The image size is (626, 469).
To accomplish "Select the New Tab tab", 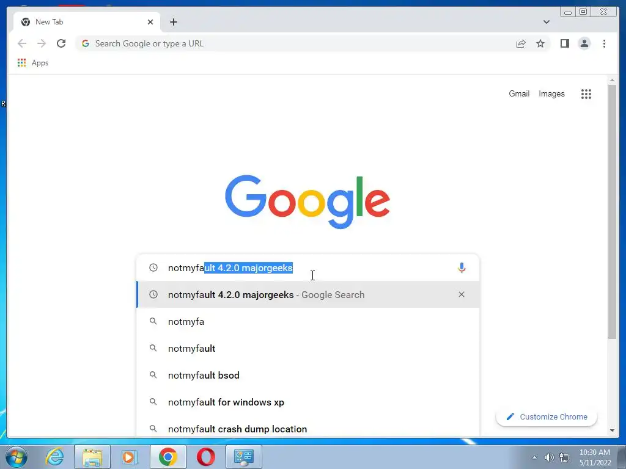I will (x=87, y=22).
